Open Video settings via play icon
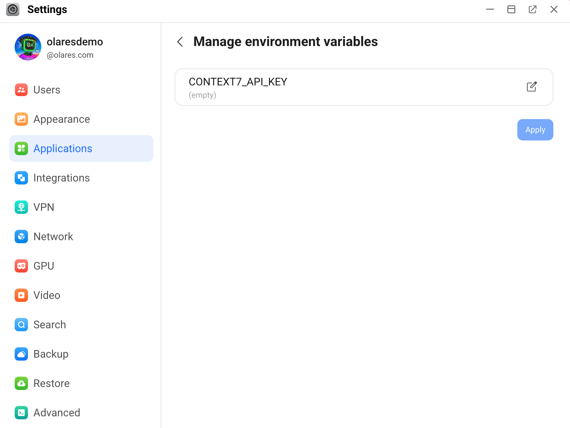The height and width of the screenshot is (428, 570). (21, 295)
